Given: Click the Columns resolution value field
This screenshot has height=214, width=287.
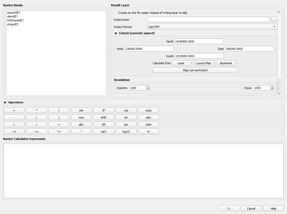Looking at the screenshot, I should 137,88.
